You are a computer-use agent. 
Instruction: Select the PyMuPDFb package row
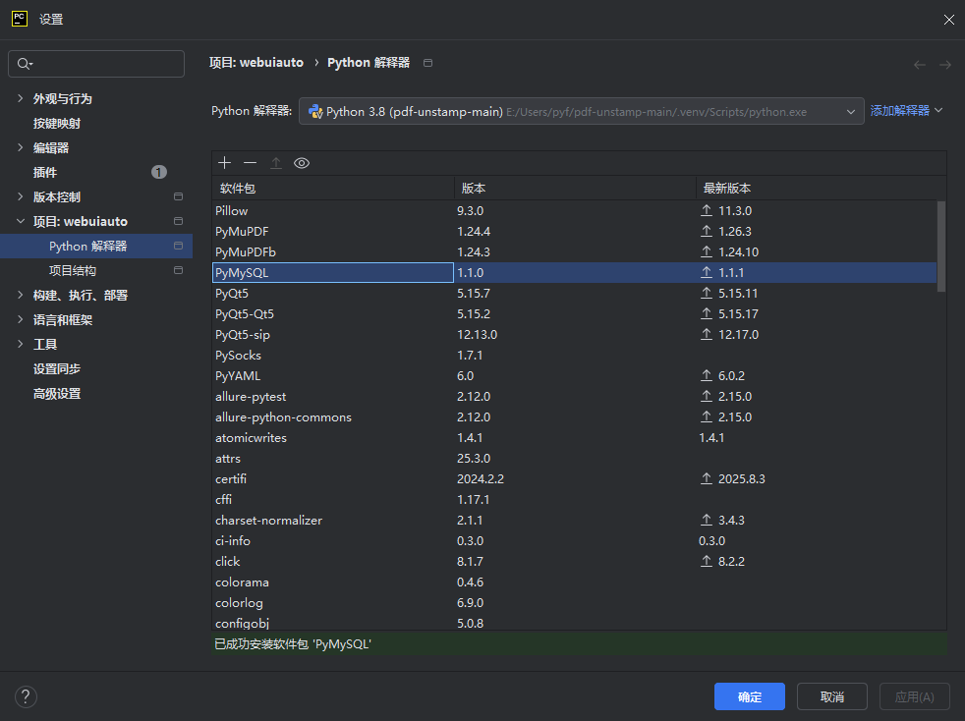coord(574,252)
